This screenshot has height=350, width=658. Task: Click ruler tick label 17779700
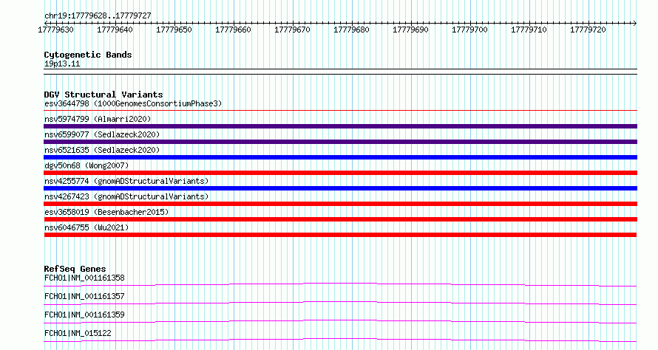click(469, 30)
